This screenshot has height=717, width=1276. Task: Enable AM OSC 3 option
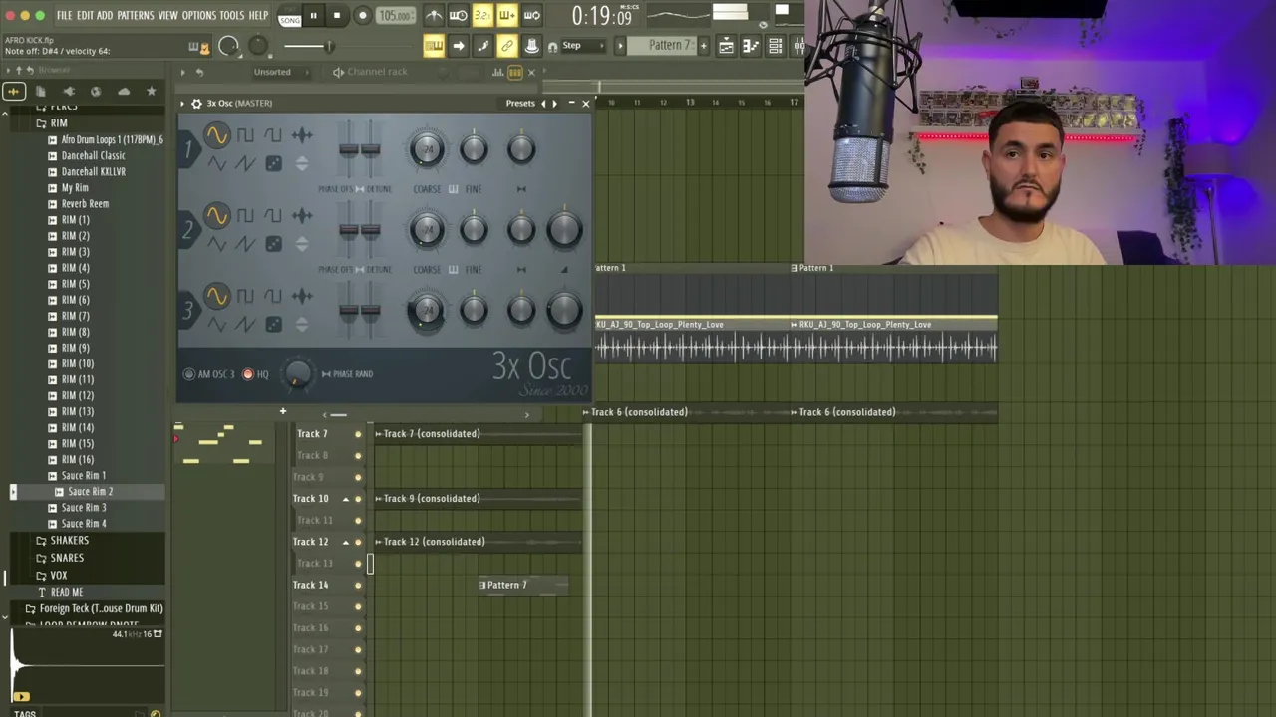click(x=189, y=374)
